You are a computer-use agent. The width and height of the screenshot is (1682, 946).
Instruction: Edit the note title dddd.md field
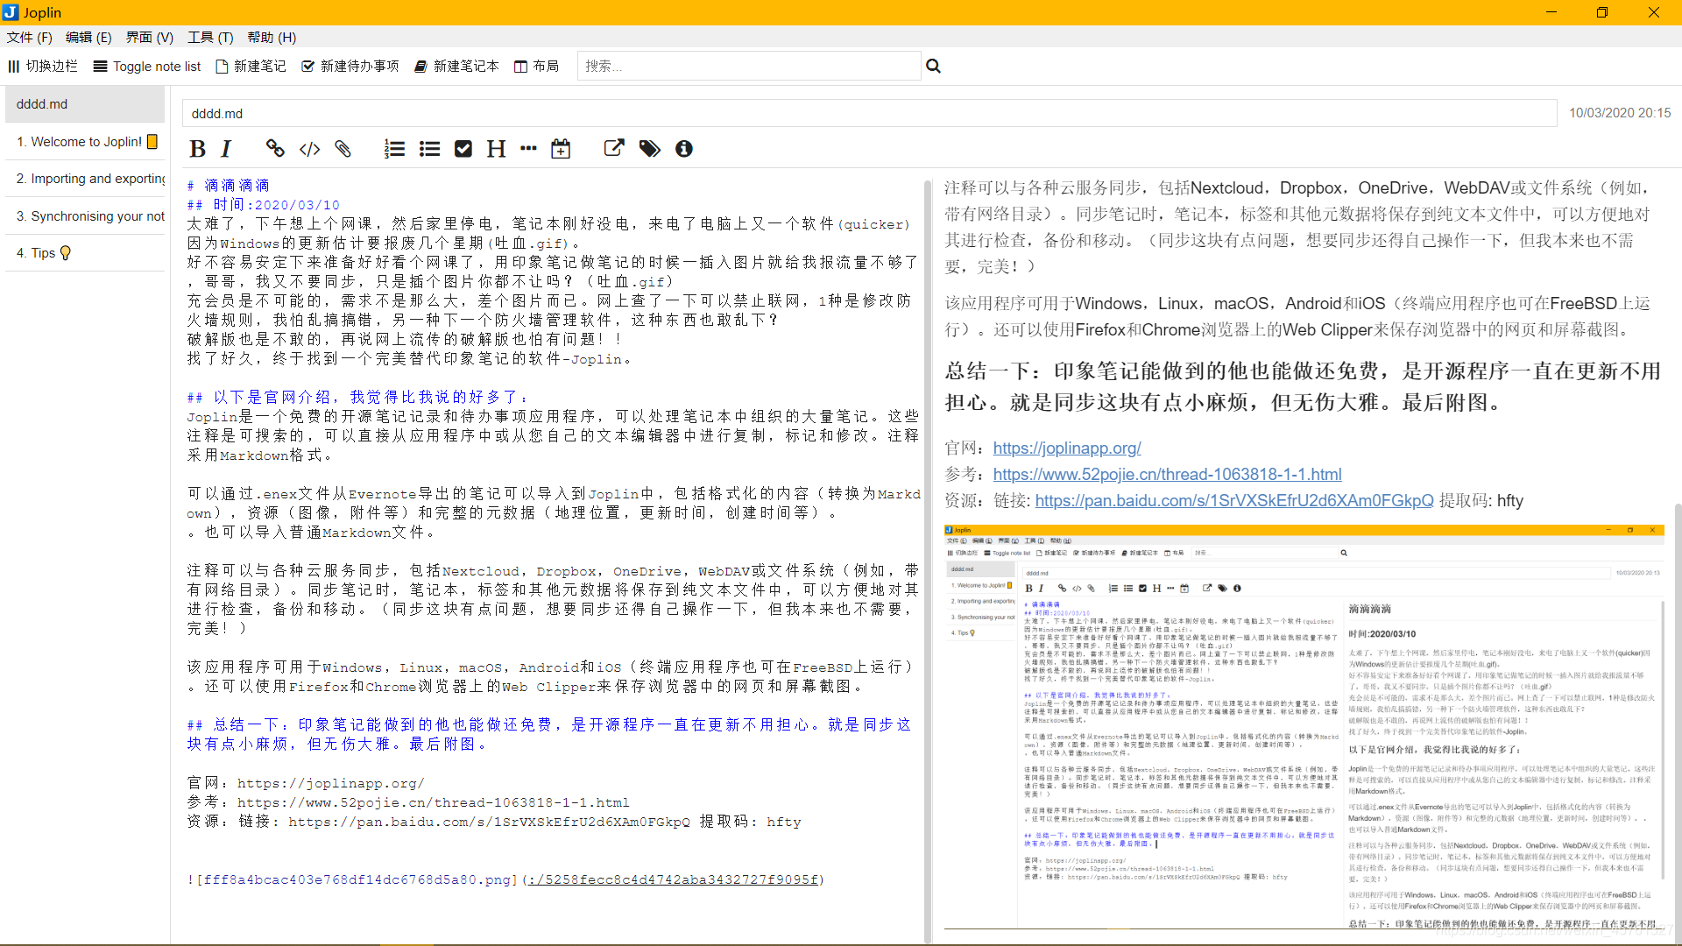click(x=869, y=113)
